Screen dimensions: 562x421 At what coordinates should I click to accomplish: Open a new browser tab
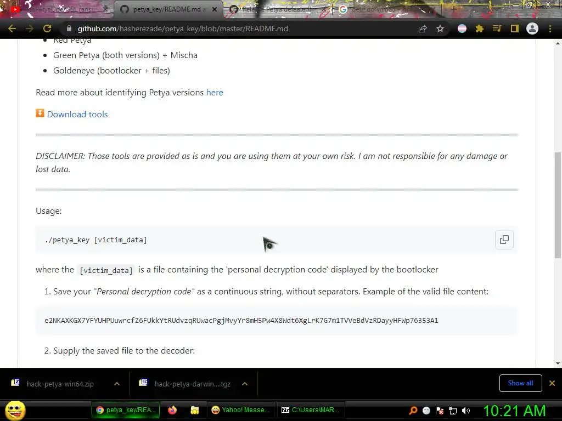(x=453, y=9)
